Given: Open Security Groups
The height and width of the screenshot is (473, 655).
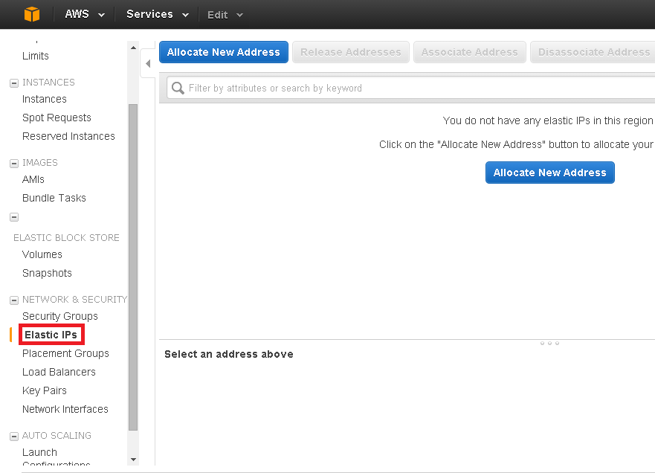Looking at the screenshot, I should pyautogui.click(x=59, y=316).
